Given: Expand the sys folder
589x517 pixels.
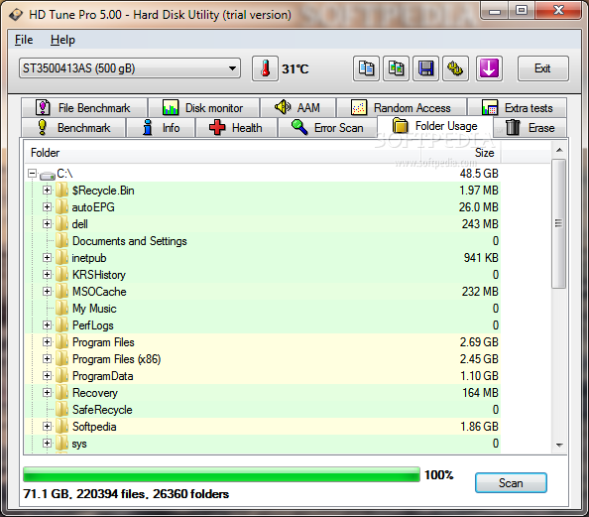Looking at the screenshot, I should [47, 444].
